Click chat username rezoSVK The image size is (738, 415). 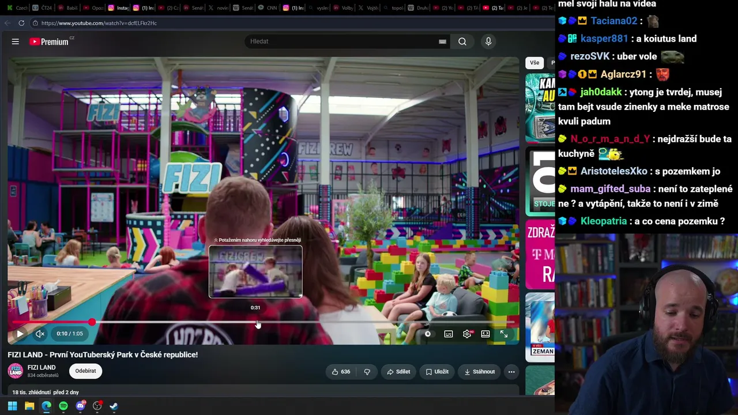pyautogui.click(x=590, y=56)
